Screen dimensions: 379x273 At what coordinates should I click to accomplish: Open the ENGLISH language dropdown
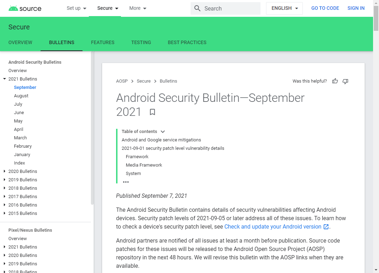284,8
